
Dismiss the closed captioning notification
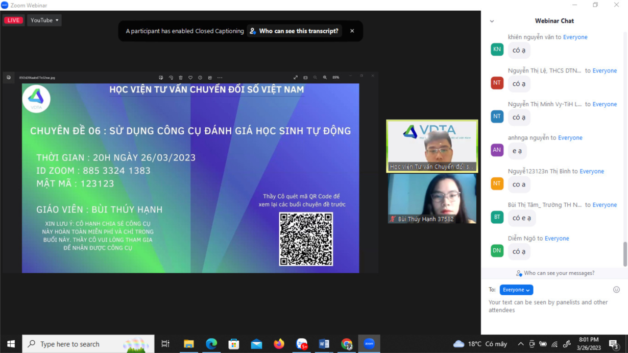click(x=352, y=31)
